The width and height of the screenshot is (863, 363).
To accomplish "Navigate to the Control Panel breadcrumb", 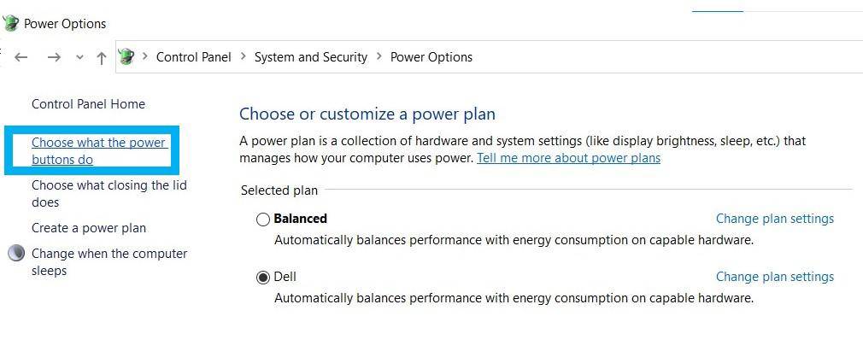I will pyautogui.click(x=193, y=57).
